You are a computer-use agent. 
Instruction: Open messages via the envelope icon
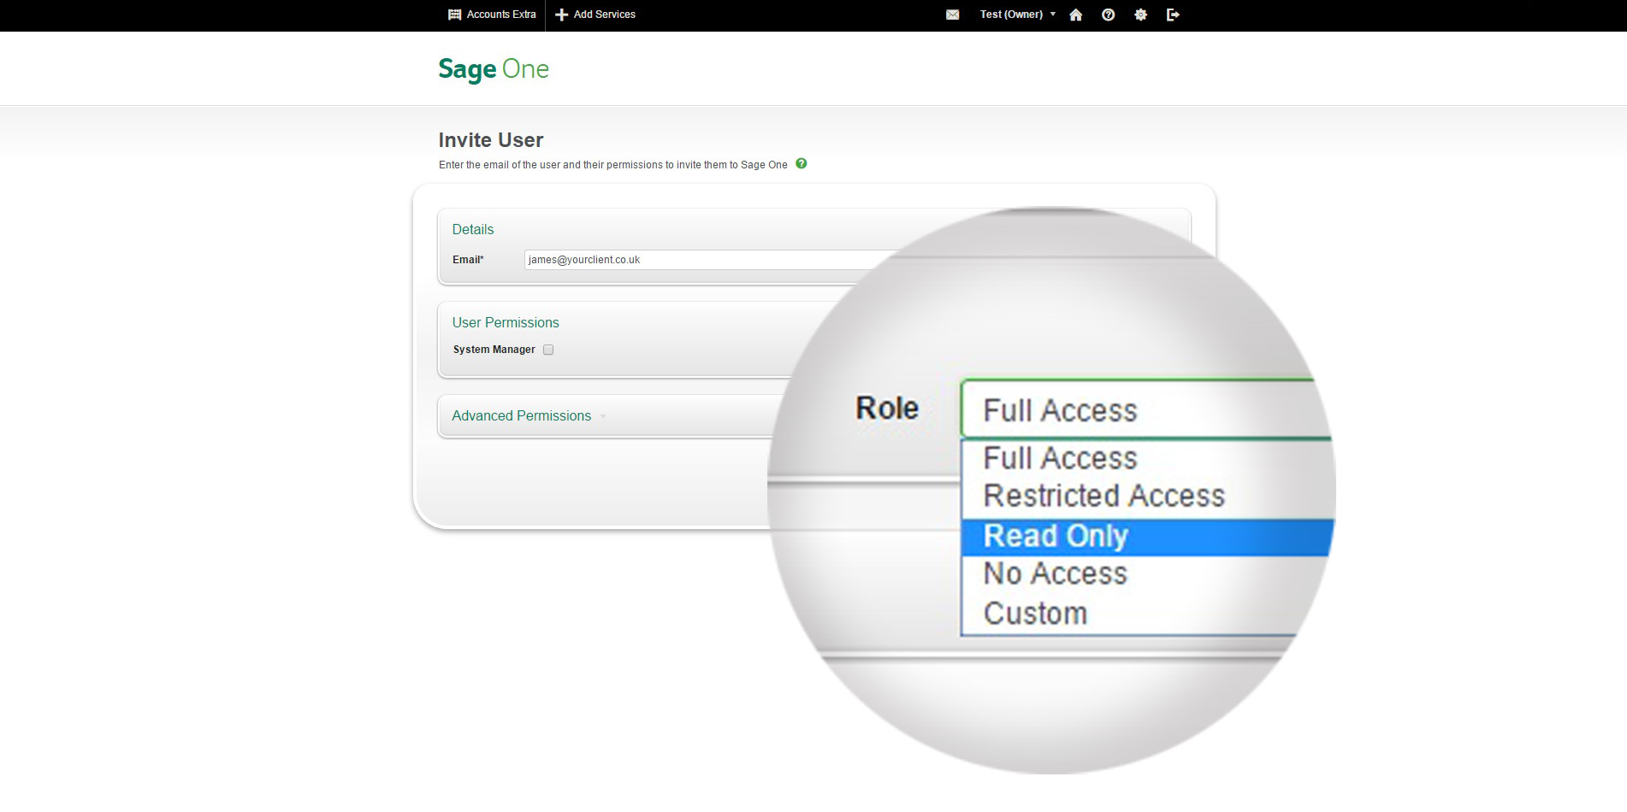[952, 15]
